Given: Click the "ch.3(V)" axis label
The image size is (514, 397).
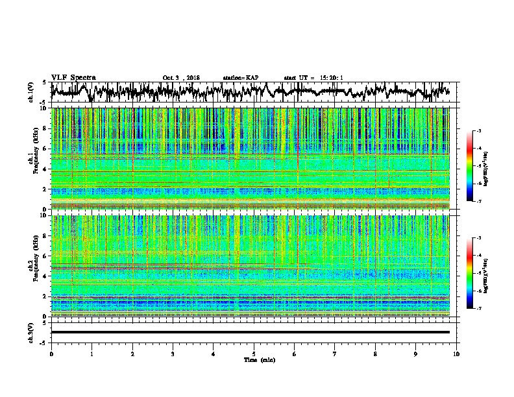Looking at the screenshot, I should [31, 333].
